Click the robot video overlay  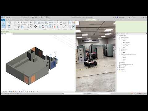pos(96,56)
